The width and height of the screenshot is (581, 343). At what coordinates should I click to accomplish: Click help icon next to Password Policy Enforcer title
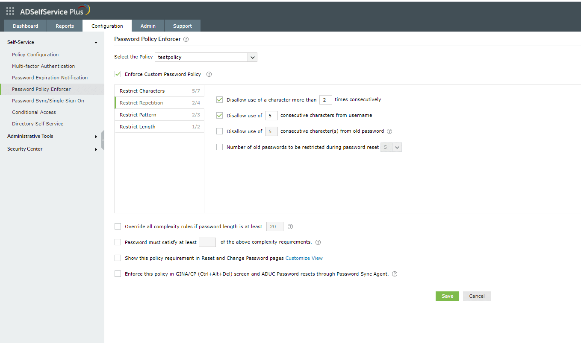[x=186, y=39]
